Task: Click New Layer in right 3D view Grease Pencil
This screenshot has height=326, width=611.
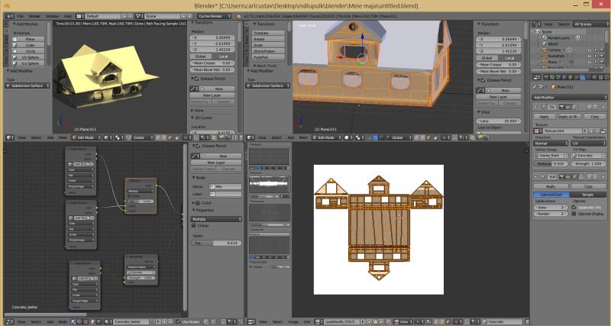Action: coord(498,97)
